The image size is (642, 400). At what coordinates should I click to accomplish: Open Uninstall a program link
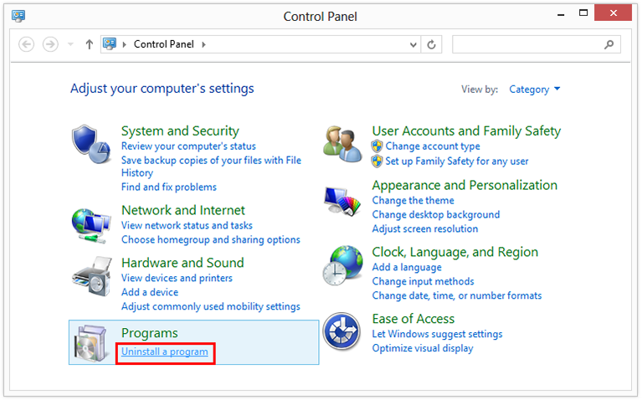point(164,351)
